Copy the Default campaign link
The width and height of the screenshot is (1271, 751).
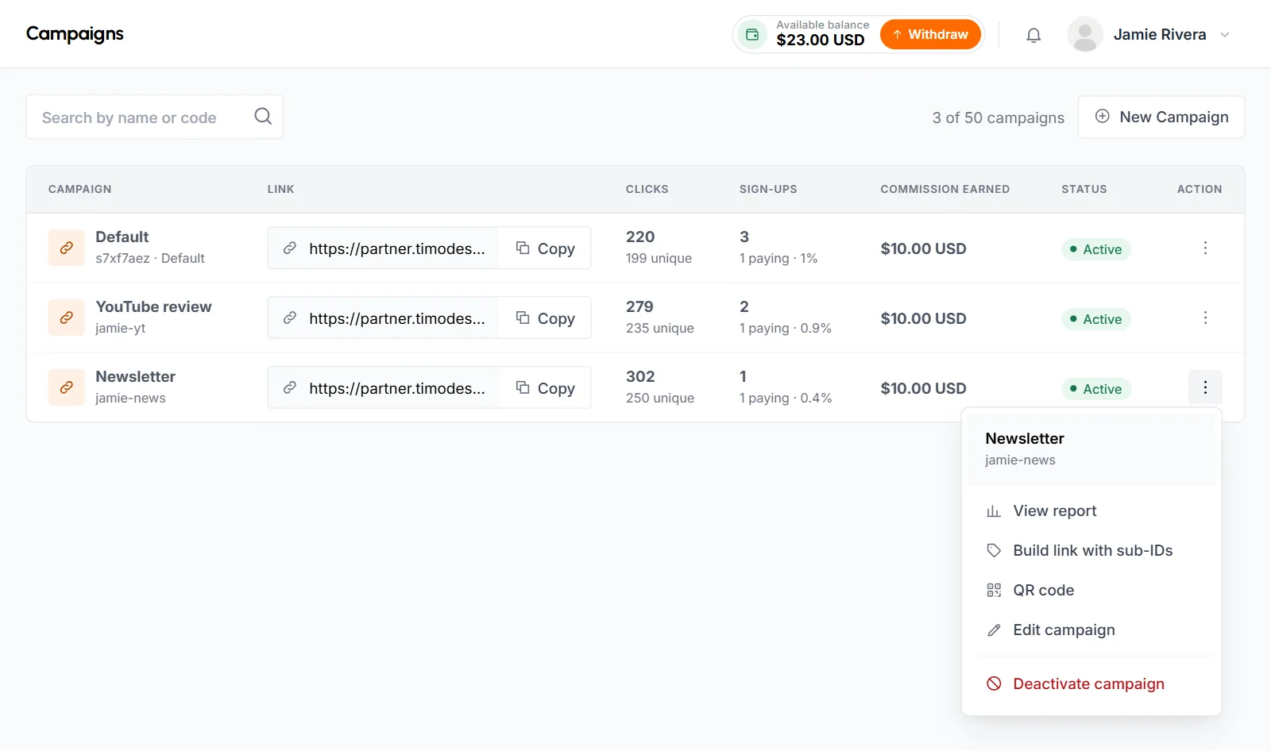click(545, 248)
